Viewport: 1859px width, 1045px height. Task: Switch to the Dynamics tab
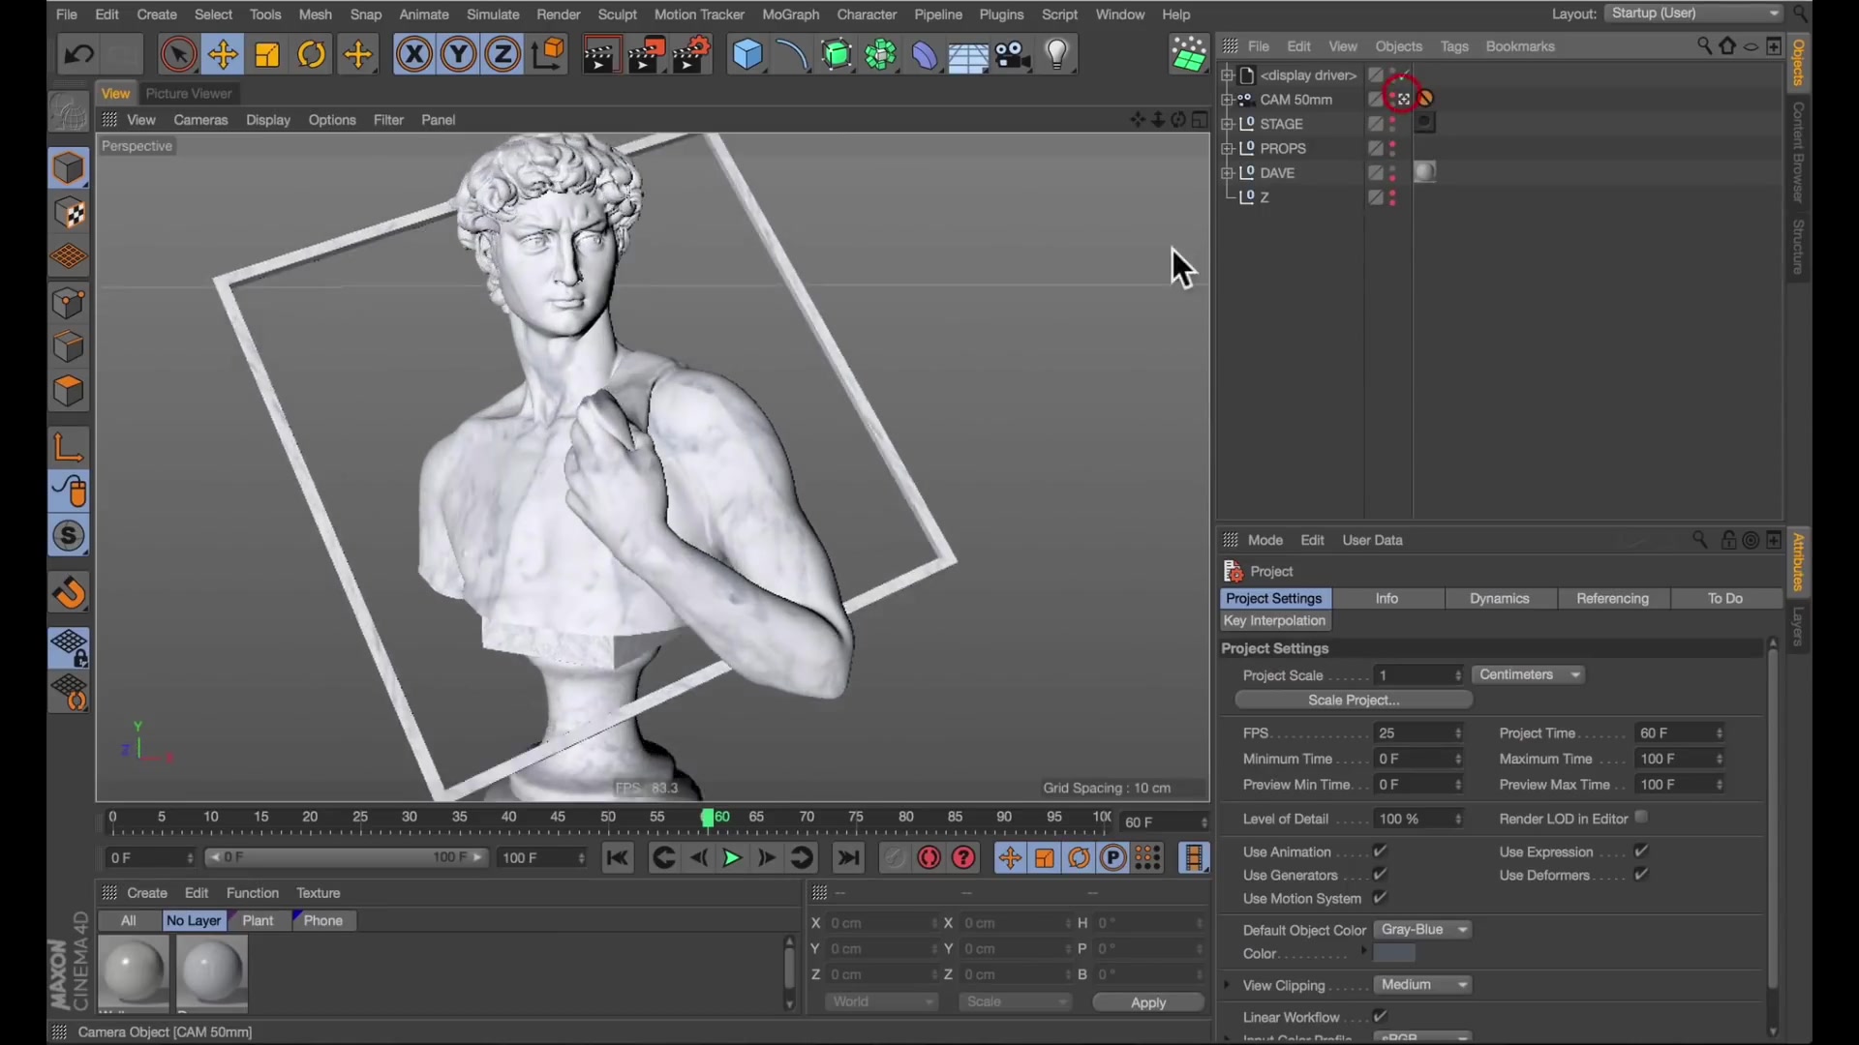coord(1500,598)
